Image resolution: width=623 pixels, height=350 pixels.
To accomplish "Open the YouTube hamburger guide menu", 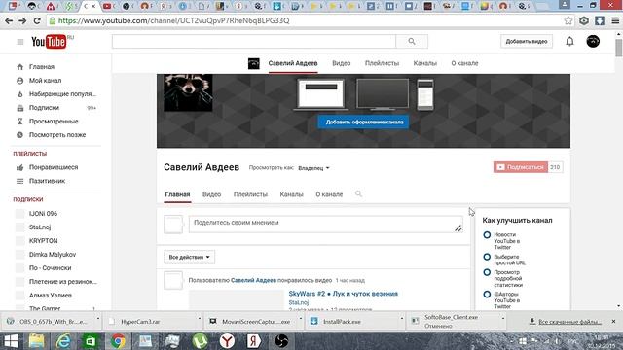I will click(20, 42).
